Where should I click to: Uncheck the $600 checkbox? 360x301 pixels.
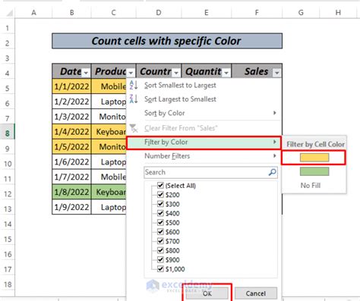[x=160, y=232]
